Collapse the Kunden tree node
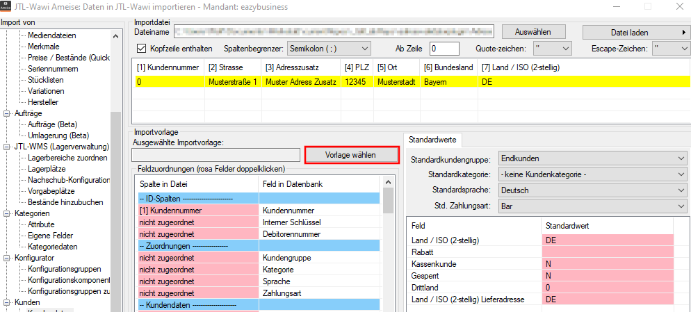Viewport: 691px width, 312px height. tap(7, 302)
